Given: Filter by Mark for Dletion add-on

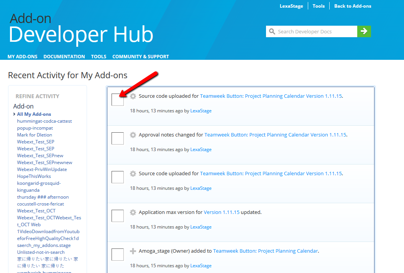Looking at the screenshot, I should point(34,135).
